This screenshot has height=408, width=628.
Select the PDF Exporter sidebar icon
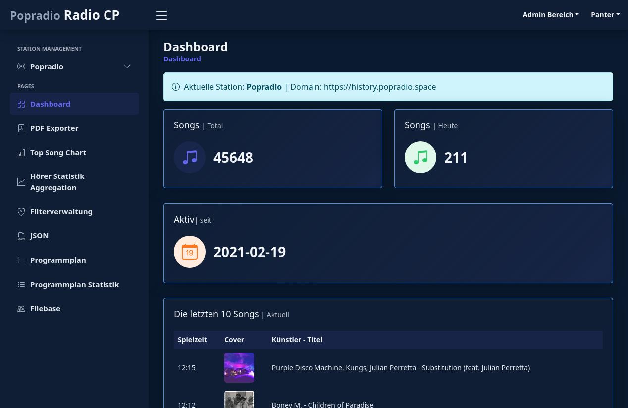[x=21, y=128]
